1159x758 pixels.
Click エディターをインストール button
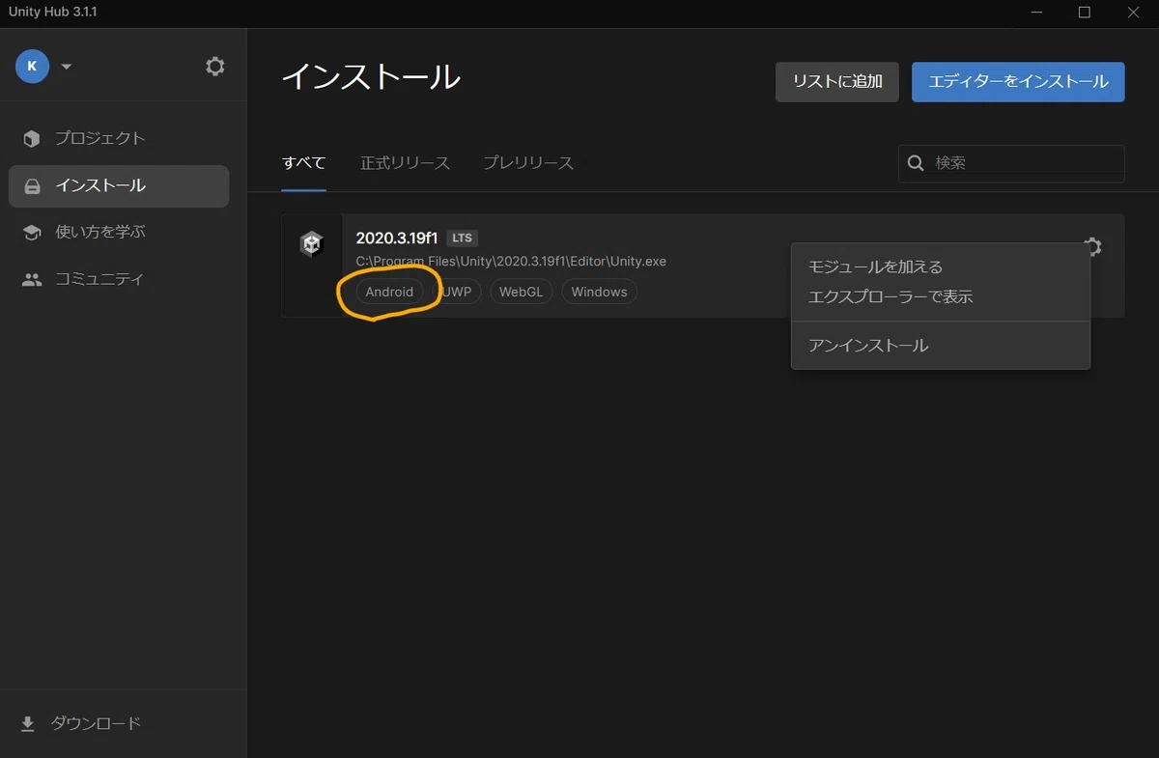[x=1018, y=82]
